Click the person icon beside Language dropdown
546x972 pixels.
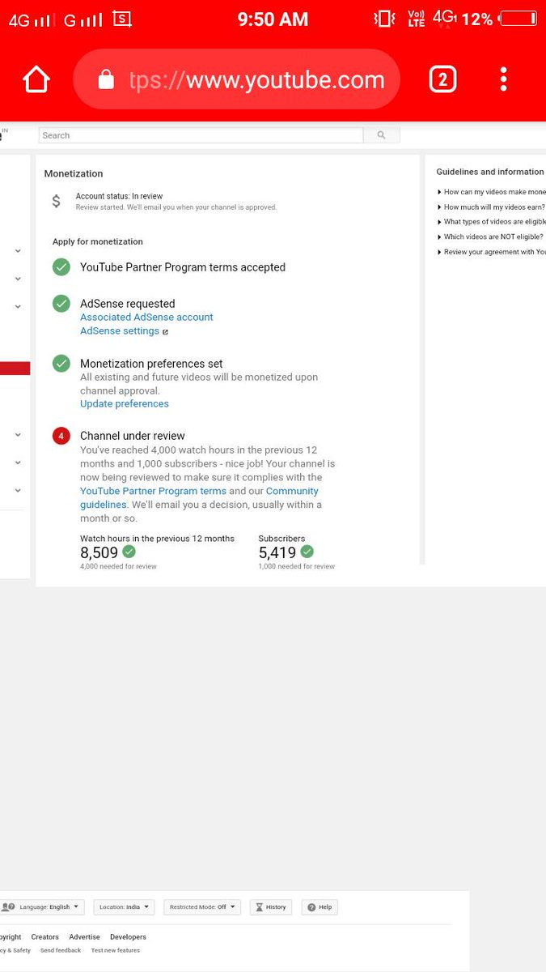(x=8, y=907)
